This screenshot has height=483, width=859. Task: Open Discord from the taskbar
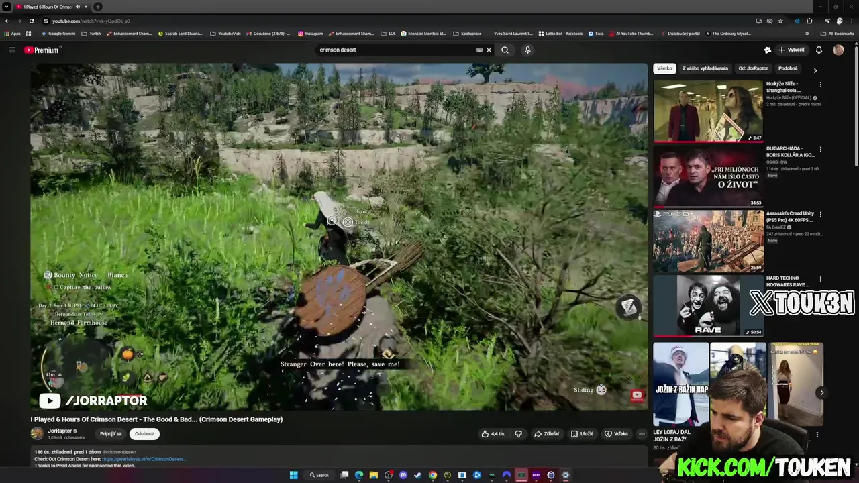point(403,475)
